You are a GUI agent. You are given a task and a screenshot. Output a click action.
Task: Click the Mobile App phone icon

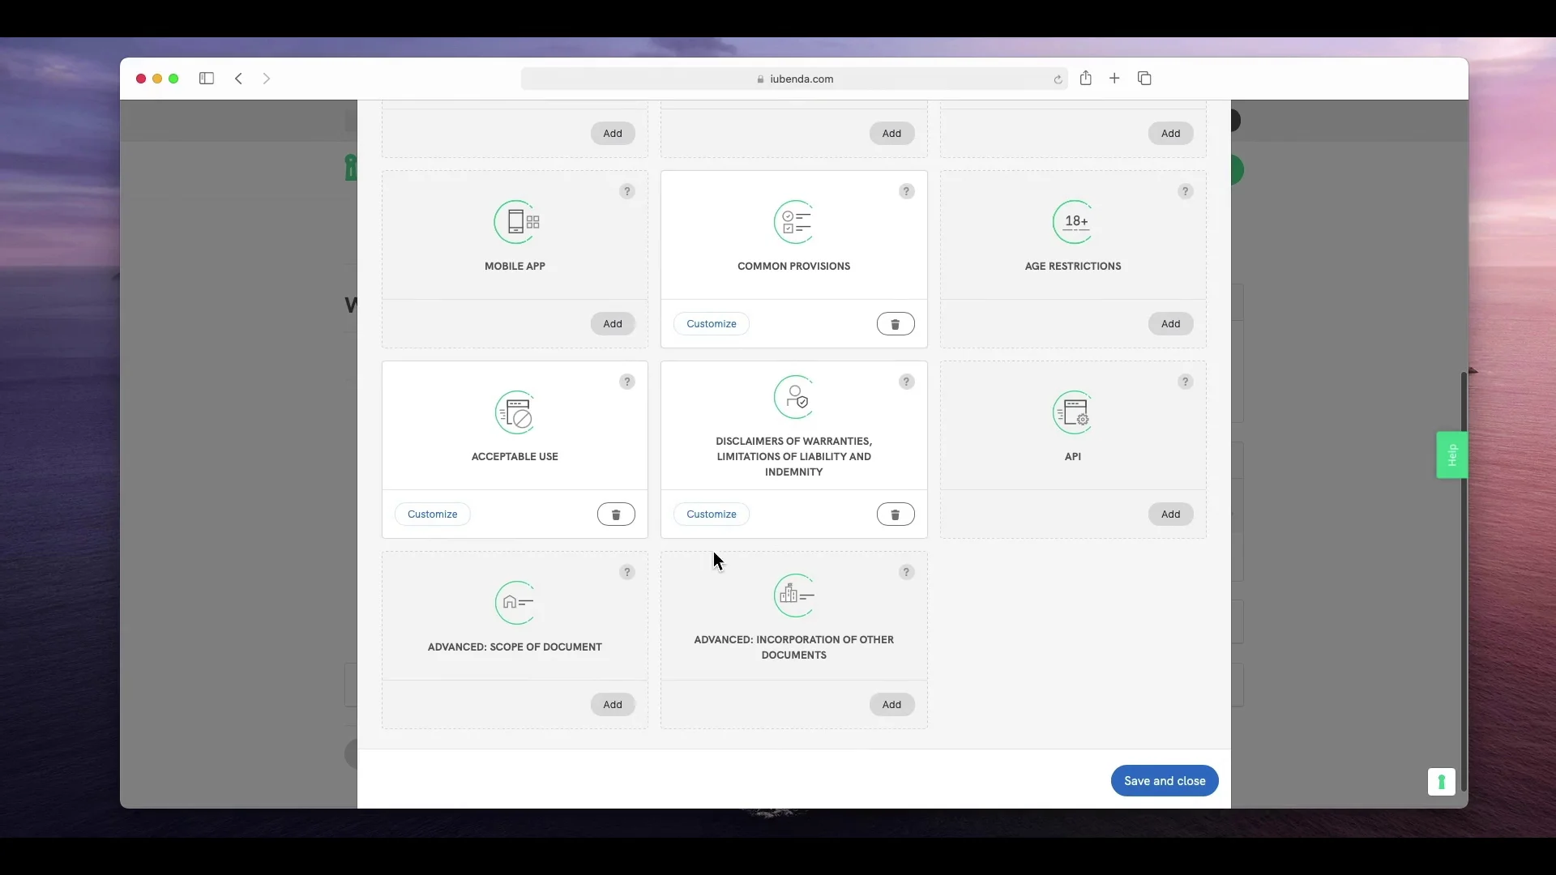coord(516,221)
